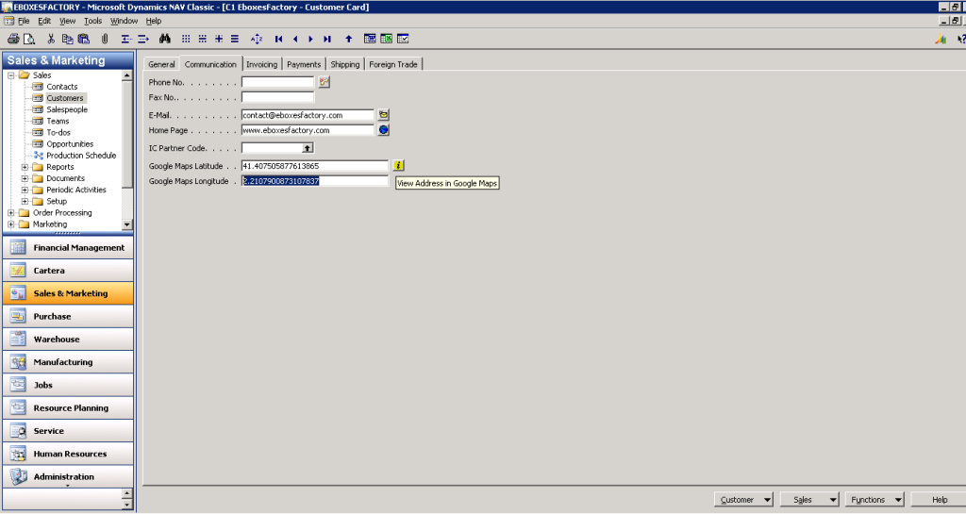This screenshot has height=514, width=966.
Task: Click the Show All filter icon
Action: [235, 39]
